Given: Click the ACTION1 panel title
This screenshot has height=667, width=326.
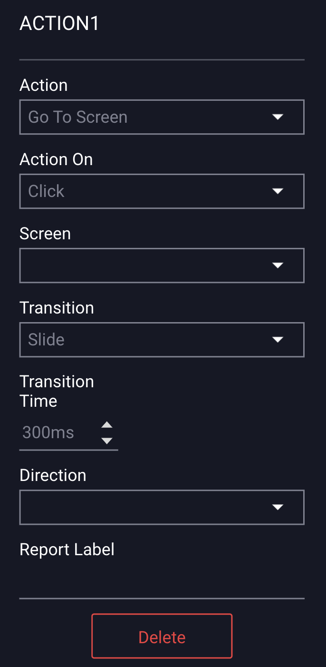Looking at the screenshot, I should pyautogui.click(x=59, y=23).
